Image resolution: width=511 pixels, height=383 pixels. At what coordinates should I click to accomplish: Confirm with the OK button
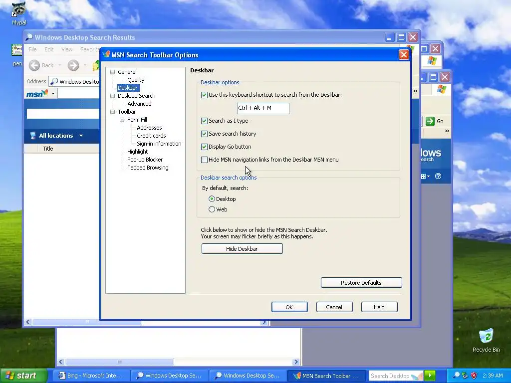point(289,307)
